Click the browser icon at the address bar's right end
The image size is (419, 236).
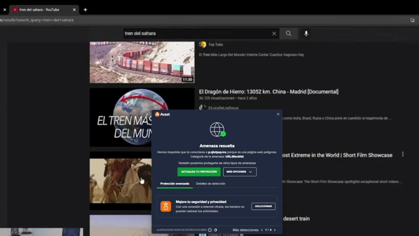(412, 20)
